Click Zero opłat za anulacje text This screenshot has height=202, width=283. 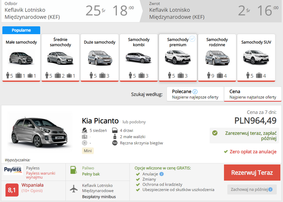[x=253, y=152]
